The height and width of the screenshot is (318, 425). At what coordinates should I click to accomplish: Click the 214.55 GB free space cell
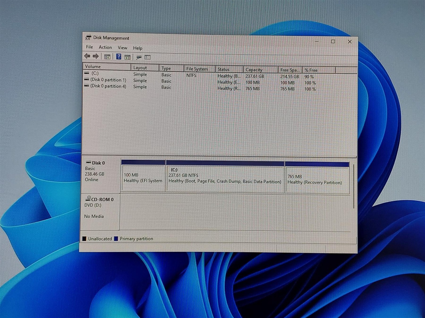point(290,76)
